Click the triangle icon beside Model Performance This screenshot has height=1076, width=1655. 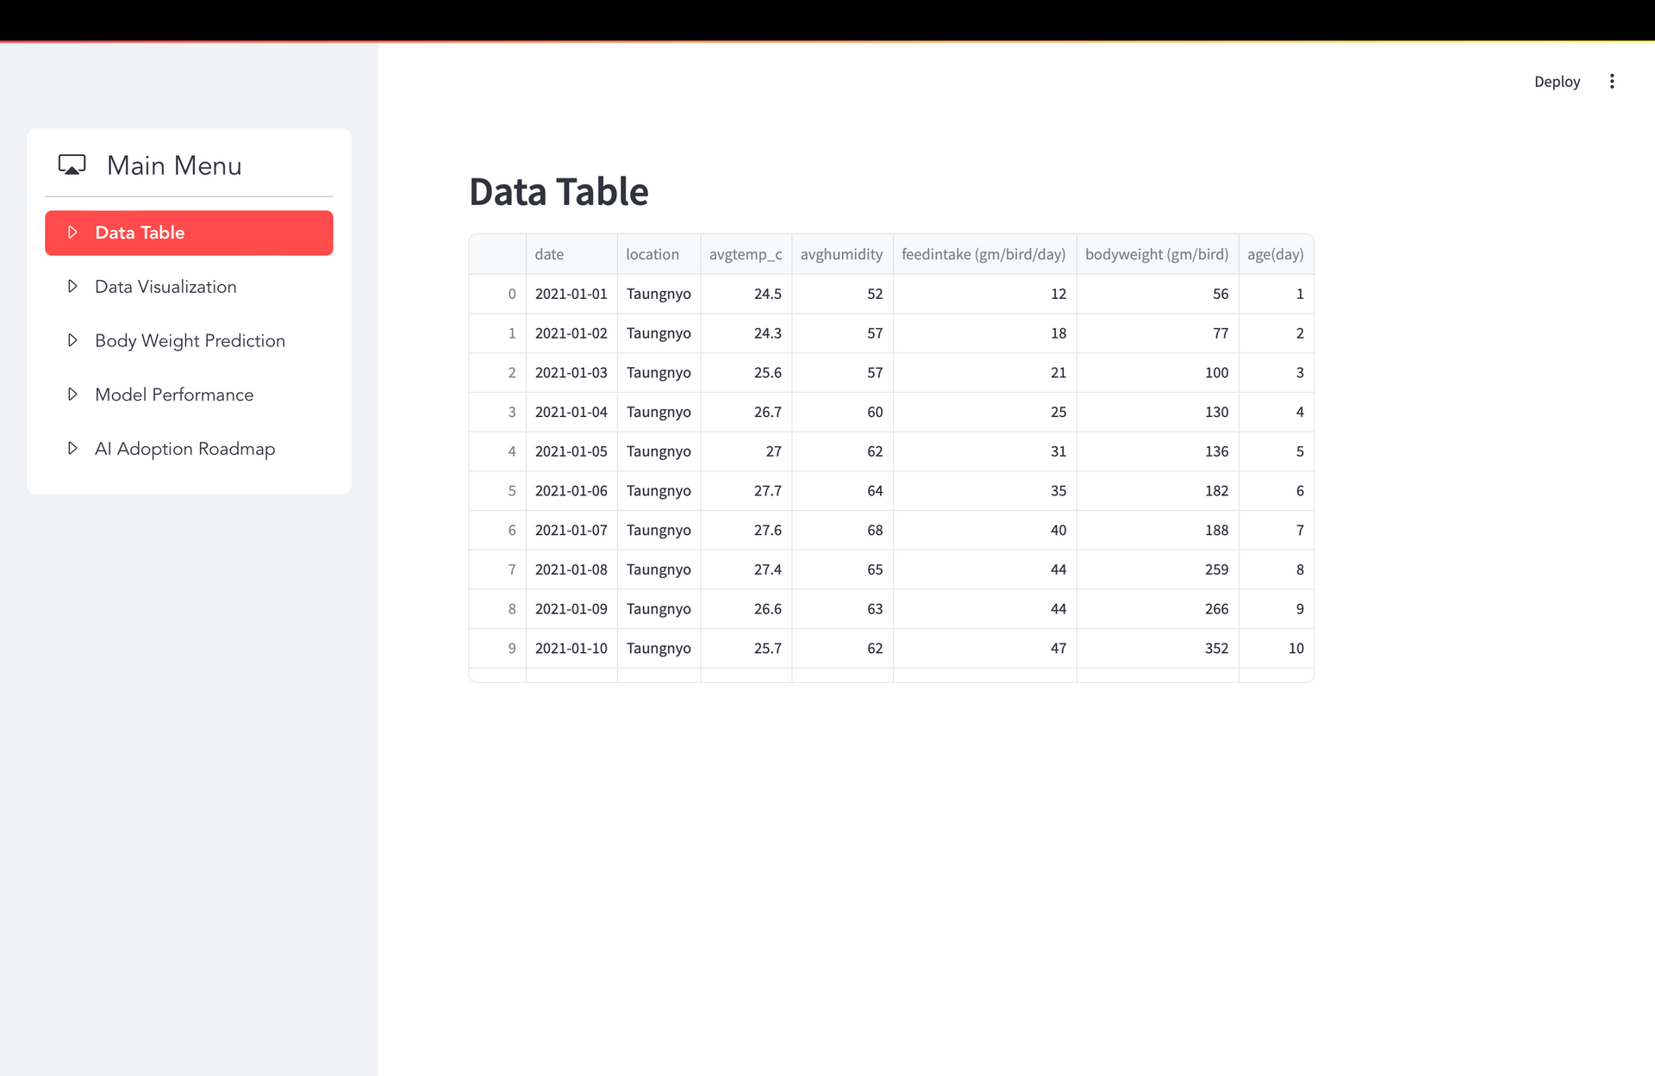(73, 395)
